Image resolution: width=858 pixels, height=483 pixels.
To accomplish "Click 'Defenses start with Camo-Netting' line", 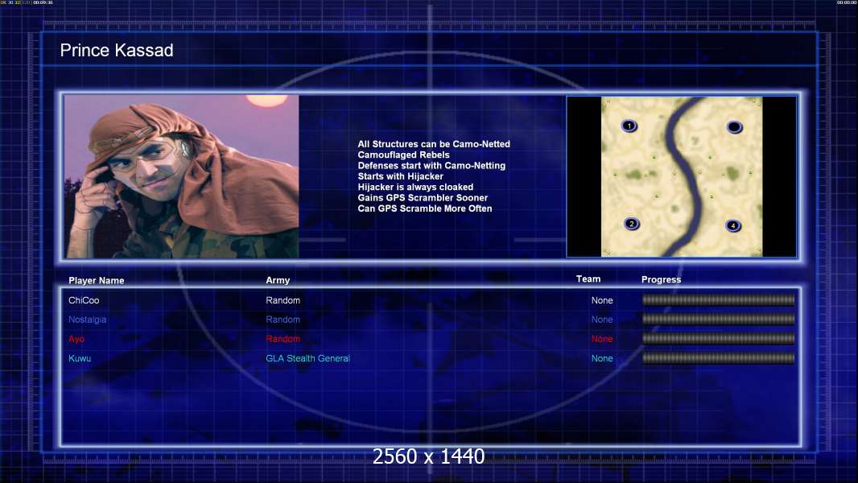I will pos(431,165).
